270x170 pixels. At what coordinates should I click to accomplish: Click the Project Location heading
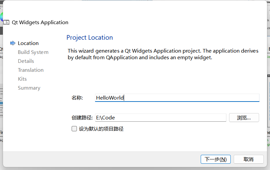tap(89, 37)
